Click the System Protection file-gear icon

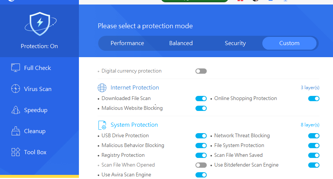click(x=102, y=125)
